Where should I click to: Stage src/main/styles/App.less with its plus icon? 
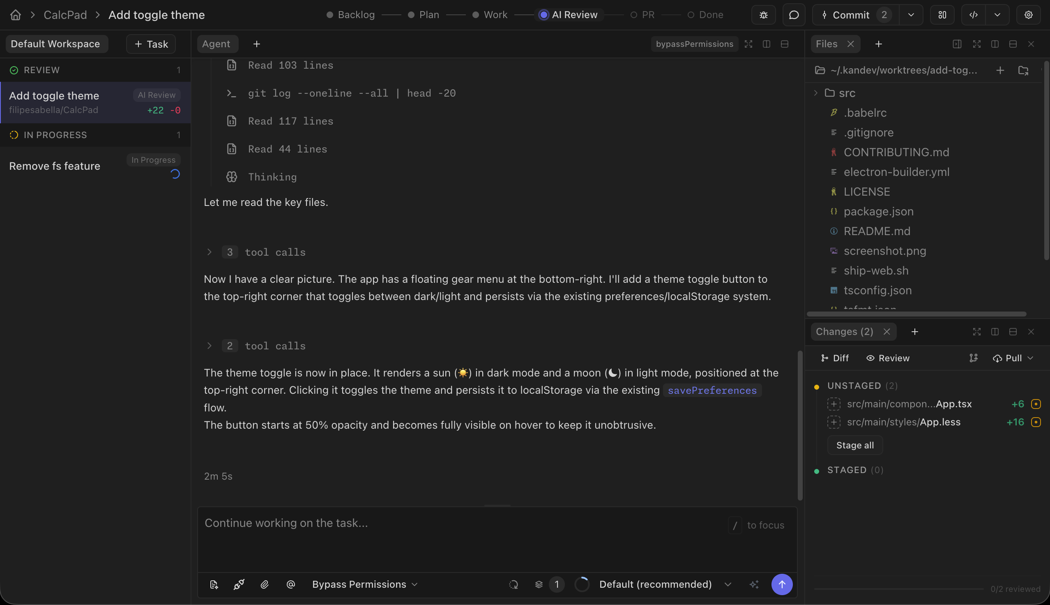pos(833,422)
